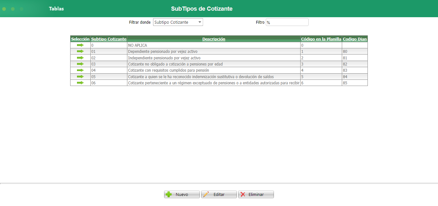Sort by Descripción column header

point(214,39)
